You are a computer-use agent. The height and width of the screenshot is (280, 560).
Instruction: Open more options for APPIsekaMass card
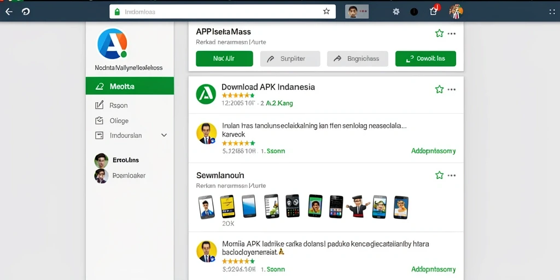pyautogui.click(x=452, y=33)
